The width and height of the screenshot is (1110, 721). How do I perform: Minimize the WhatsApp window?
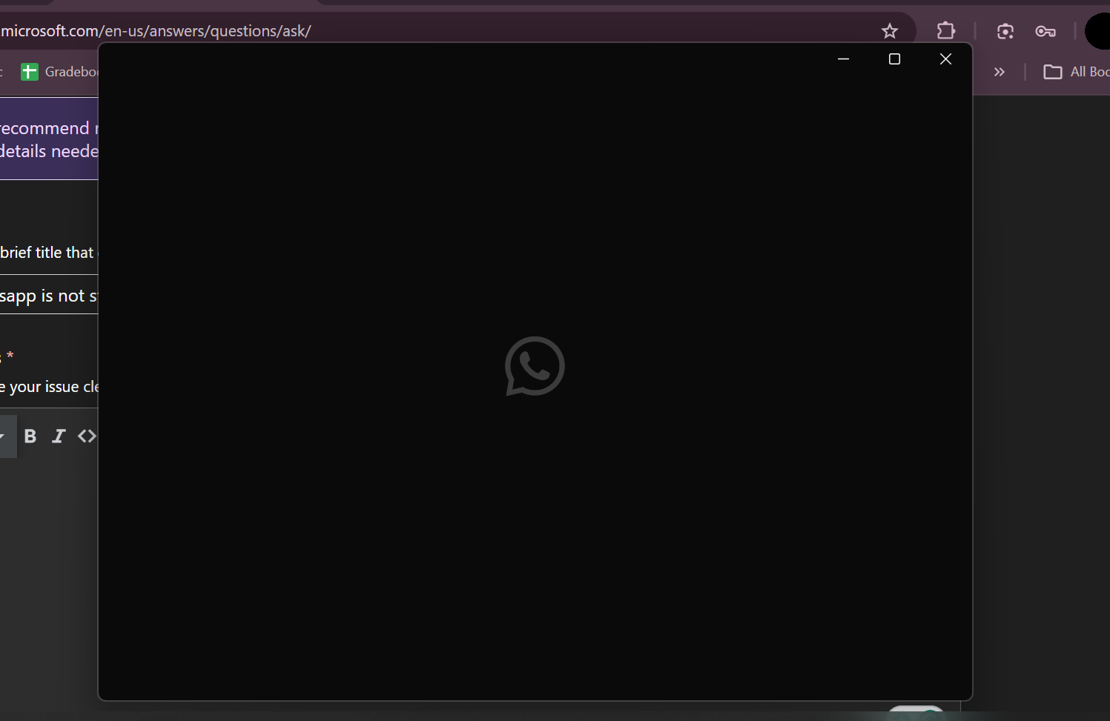pos(843,59)
